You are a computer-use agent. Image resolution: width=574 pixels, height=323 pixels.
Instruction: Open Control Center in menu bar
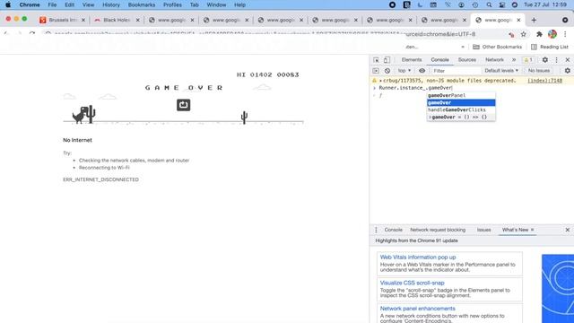pyautogui.click(x=502, y=4)
